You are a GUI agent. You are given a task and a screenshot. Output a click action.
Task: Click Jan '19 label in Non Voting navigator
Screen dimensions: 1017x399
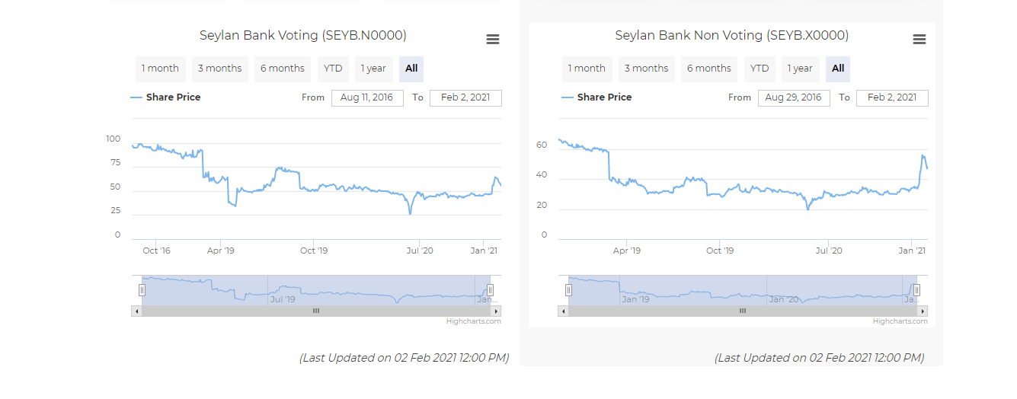coord(635,299)
